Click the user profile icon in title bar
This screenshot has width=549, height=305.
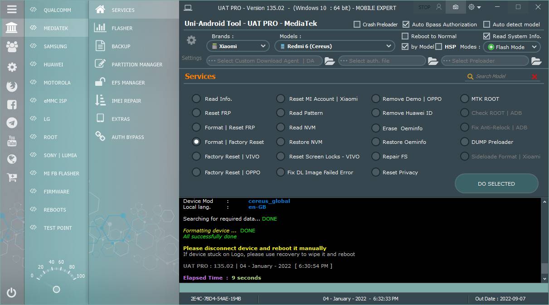(438, 7)
